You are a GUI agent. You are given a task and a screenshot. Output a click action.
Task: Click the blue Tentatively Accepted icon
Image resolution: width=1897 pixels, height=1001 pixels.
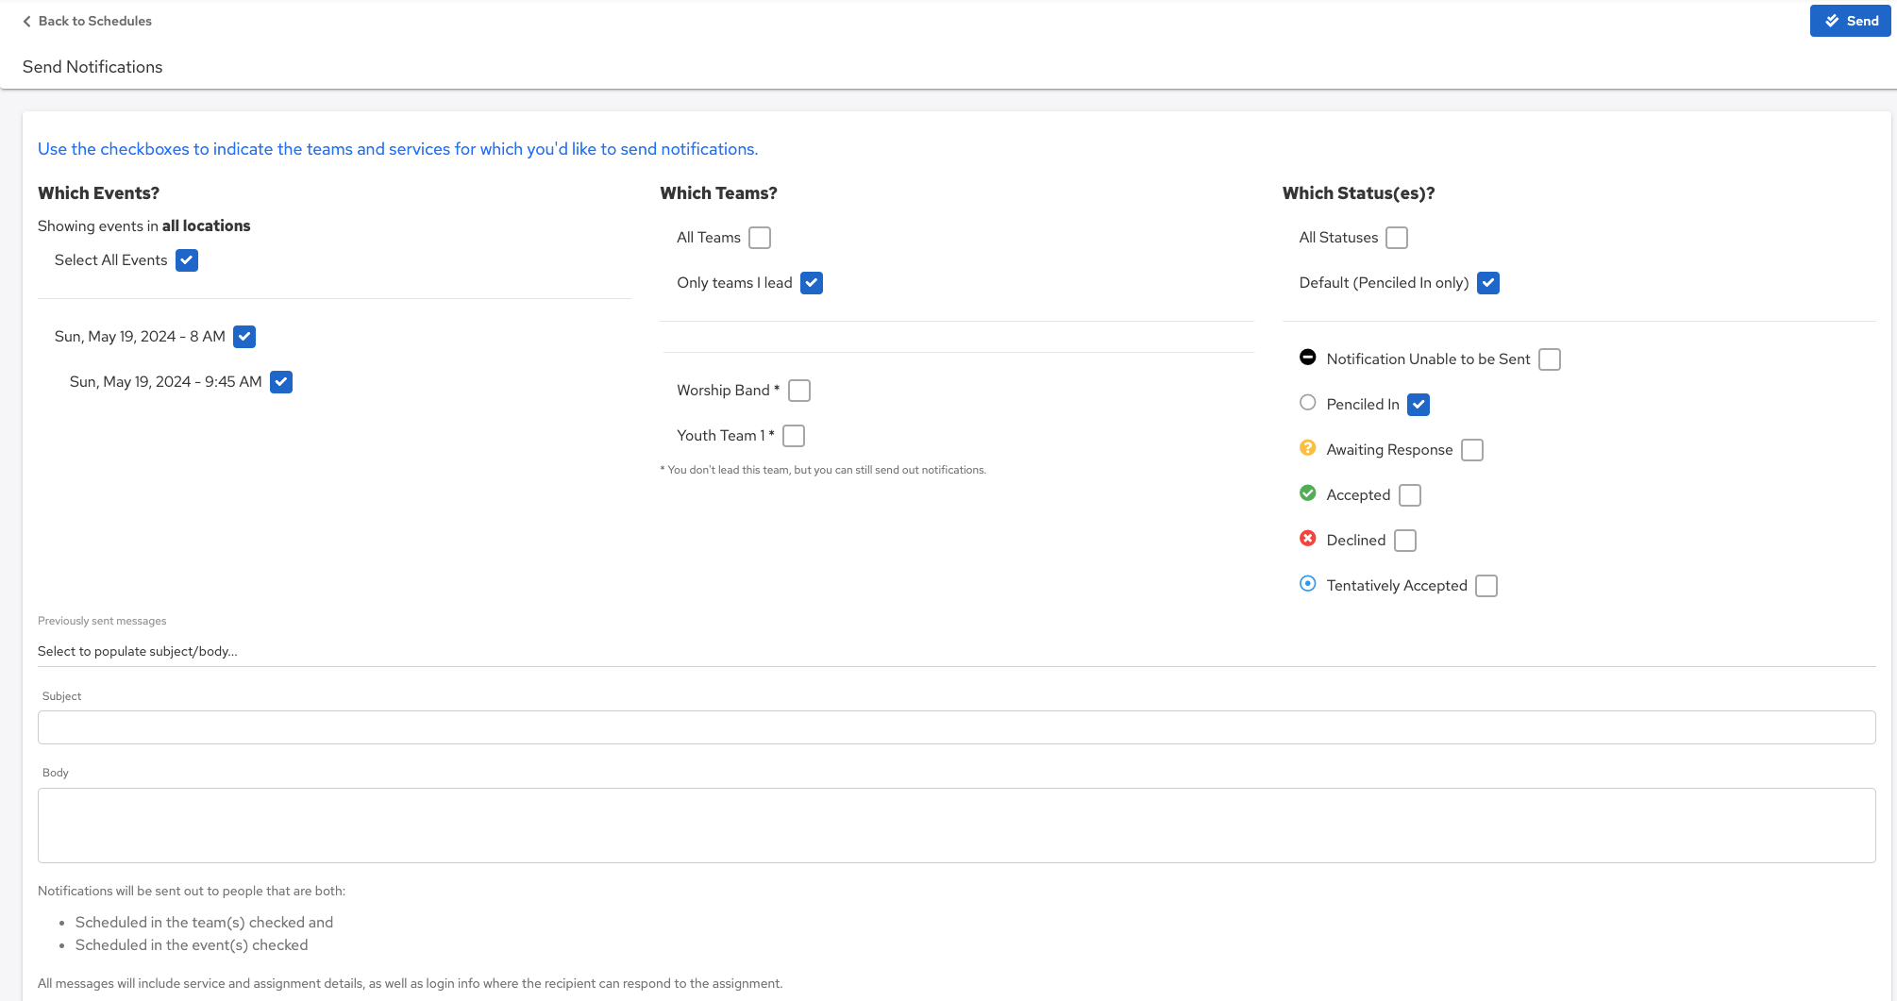[1307, 583]
